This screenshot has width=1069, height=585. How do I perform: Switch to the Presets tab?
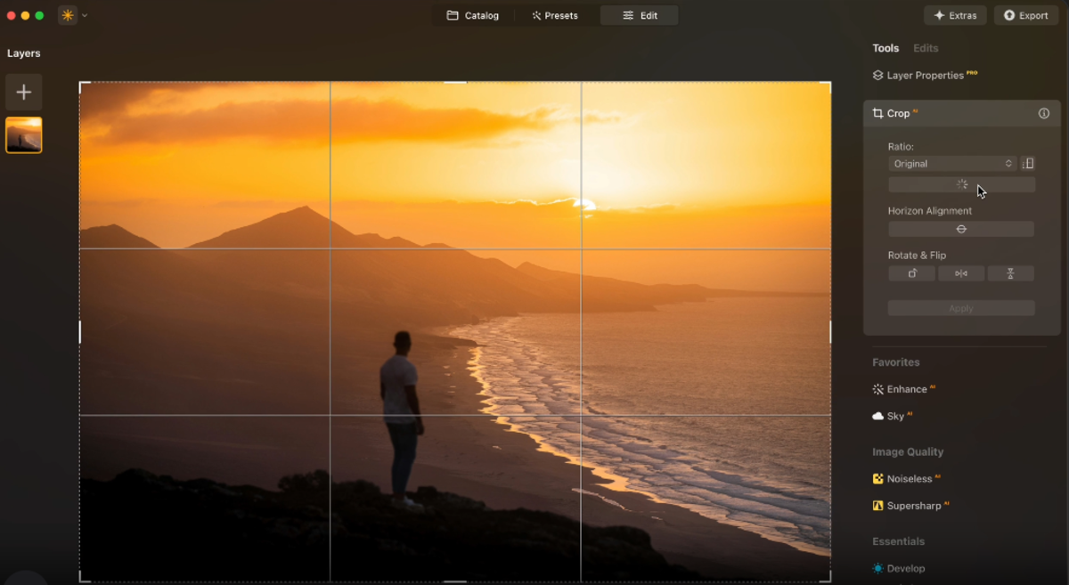pos(557,15)
